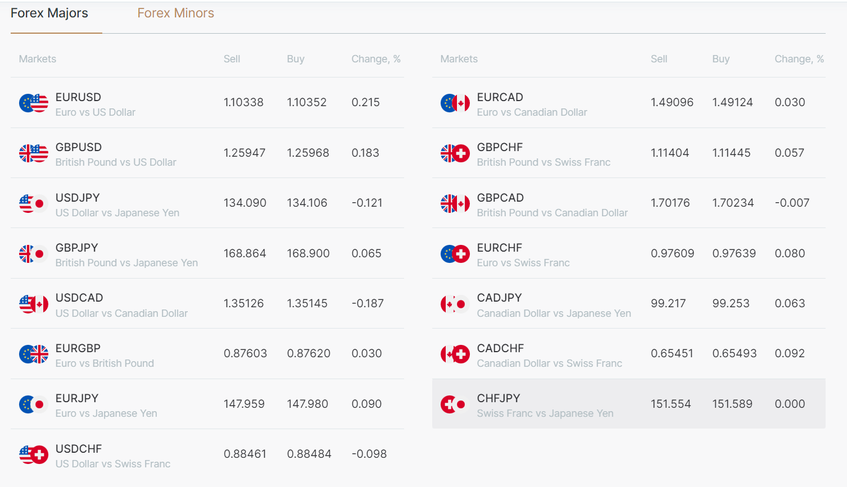
Task: Select GBPUSD sell price 1.25947
Action: click(x=244, y=153)
